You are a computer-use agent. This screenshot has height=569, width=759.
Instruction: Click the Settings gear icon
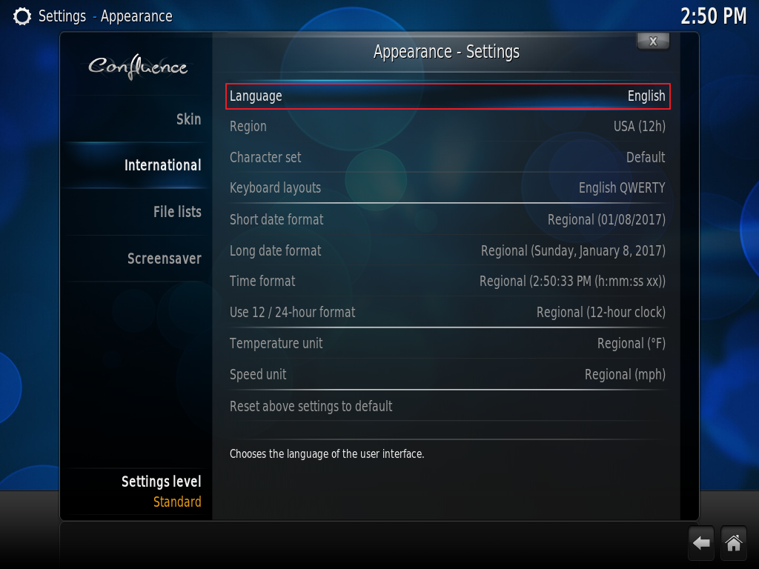[x=21, y=16]
